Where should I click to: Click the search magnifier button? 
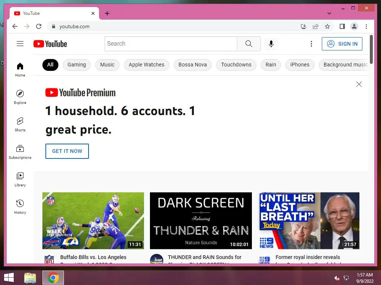pyautogui.click(x=249, y=44)
